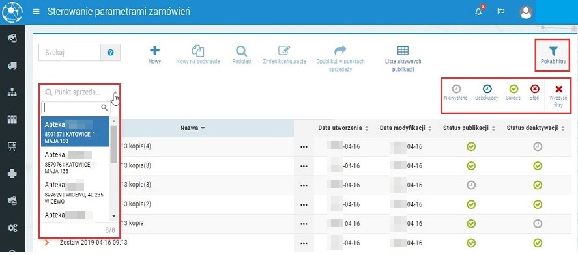Viewport: 578px width, 255px height.
Task: Click the flag icon in header
Action: [x=500, y=12]
